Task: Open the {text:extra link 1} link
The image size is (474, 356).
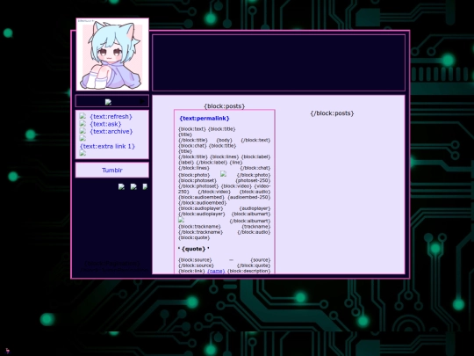Action: click(107, 146)
